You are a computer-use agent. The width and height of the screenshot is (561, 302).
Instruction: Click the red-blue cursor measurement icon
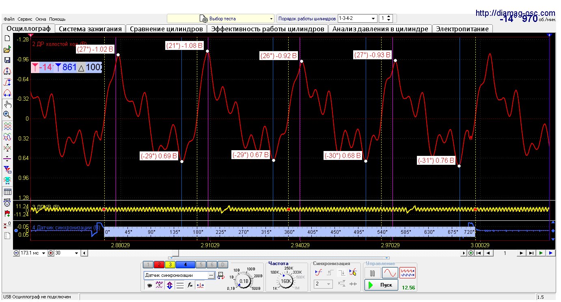(x=200, y=285)
